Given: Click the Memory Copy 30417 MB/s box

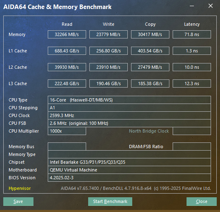Looking at the screenshot, I should 150,34.
